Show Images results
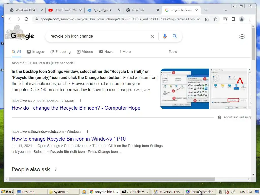This screenshot has height=195, width=260. pyautogui.click(x=36, y=52)
